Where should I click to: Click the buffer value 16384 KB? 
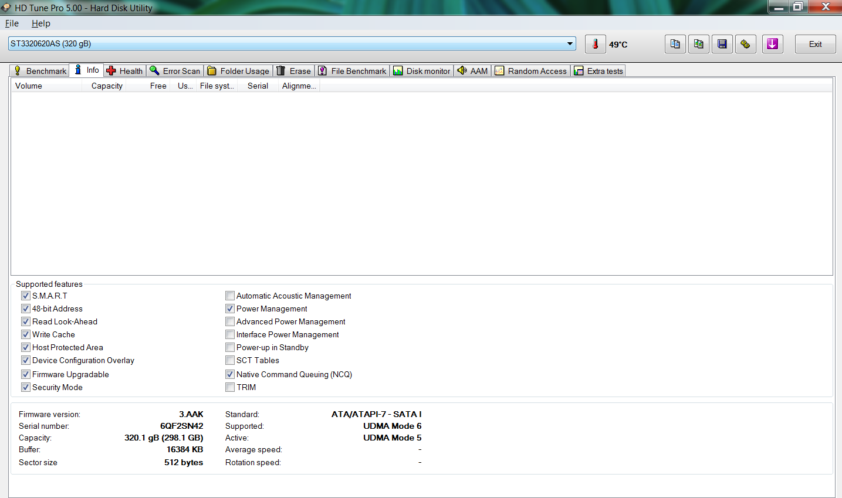click(x=185, y=449)
